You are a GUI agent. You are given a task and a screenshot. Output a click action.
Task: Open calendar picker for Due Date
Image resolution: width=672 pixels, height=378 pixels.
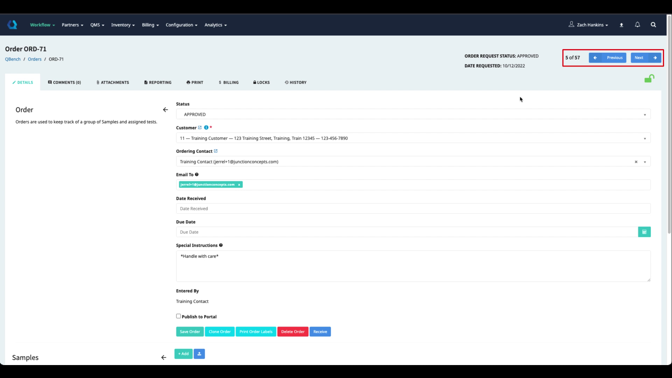(644, 232)
